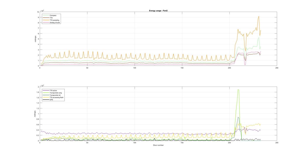The height and width of the screenshot is (158, 306).
Task: Click x-axis tick '150' under the lower plot
Action: (182, 143)
